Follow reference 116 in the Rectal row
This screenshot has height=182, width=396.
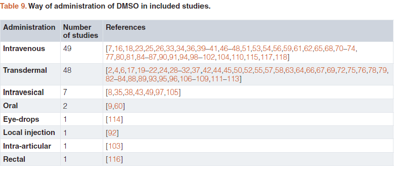[114, 159]
